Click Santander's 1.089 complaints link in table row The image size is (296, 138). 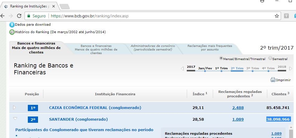(238, 119)
